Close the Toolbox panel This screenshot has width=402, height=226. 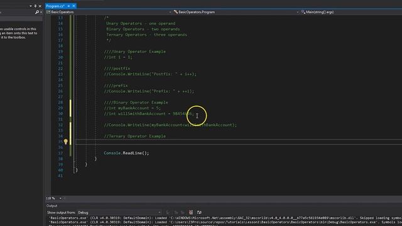coord(40,6)
